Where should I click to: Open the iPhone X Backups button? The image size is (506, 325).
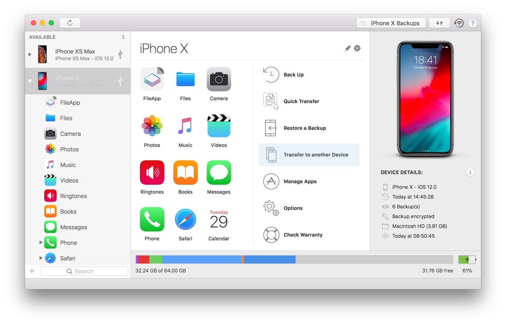[391, 23]
